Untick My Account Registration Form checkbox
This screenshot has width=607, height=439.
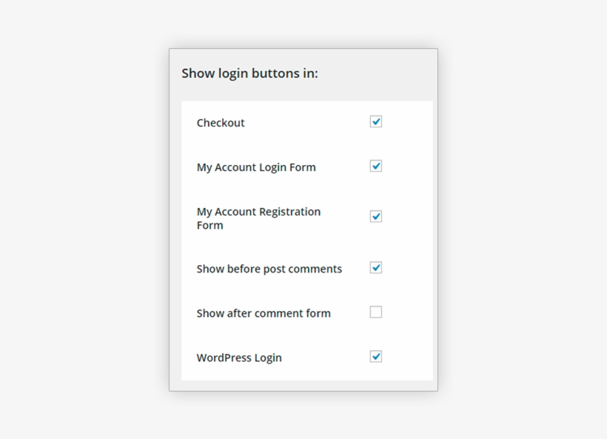[x=376, y=216]
